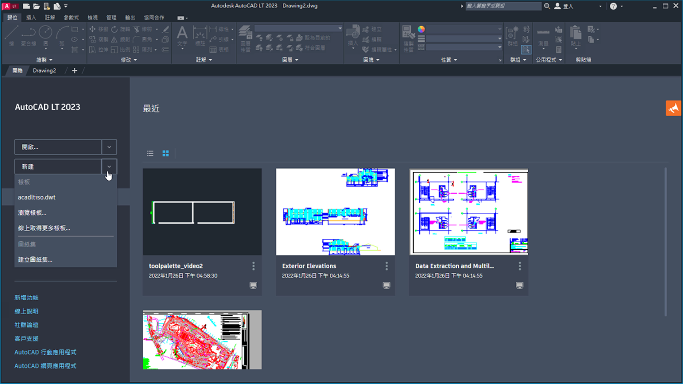The width and height of the screenshot is (683, 384).
Task: Click the New (新建) button
Action: (58, 166)
